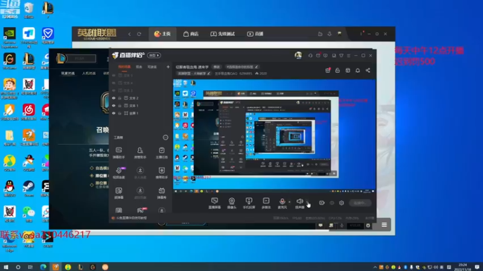Image resolution: width=483 pixels, height=271 pixels.
Task: Click the 修改 button beside stream title
Action: (x=217, y=67)
